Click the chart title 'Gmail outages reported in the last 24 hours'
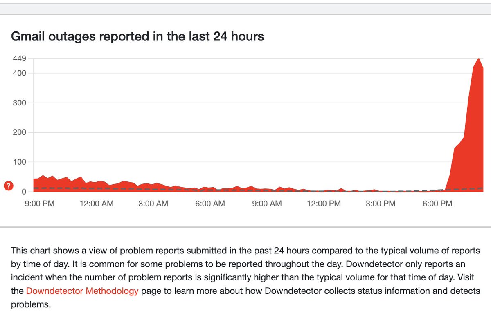Image resolution: width=491 pixels, height=320 pixels. [137, 37]
